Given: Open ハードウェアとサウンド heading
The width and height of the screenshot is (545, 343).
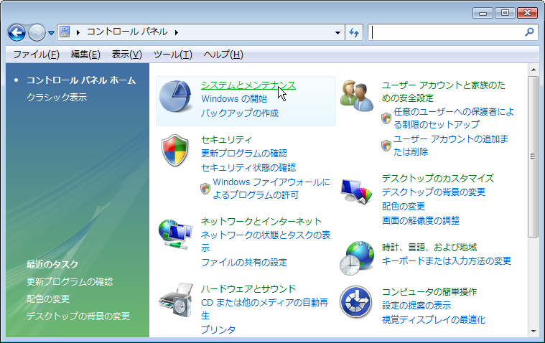Looking at the screenshot, I should [x=248, y=288].
